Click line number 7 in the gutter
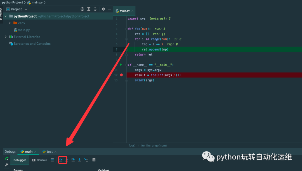Screen dimensions: 302x171 coord(117,49)
